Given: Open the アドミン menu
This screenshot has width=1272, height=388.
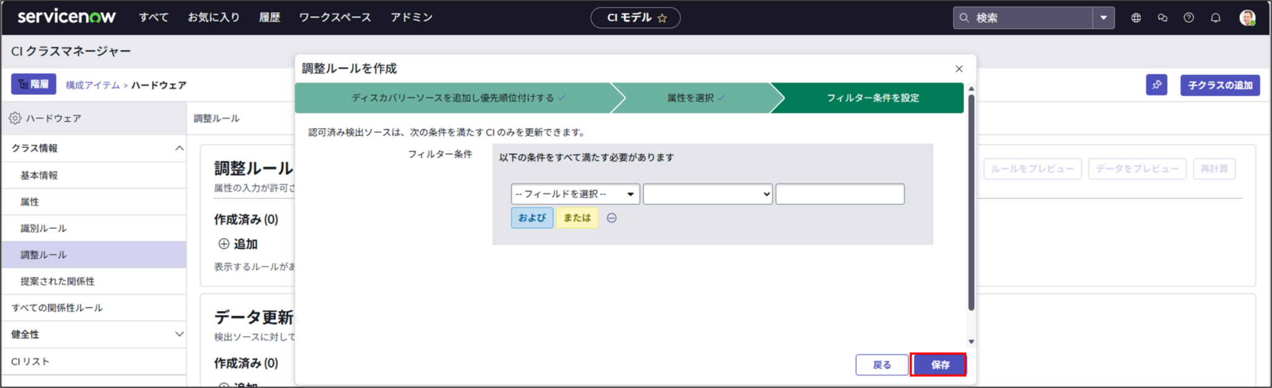Looking at the screenshot, I should click(411, 17).
